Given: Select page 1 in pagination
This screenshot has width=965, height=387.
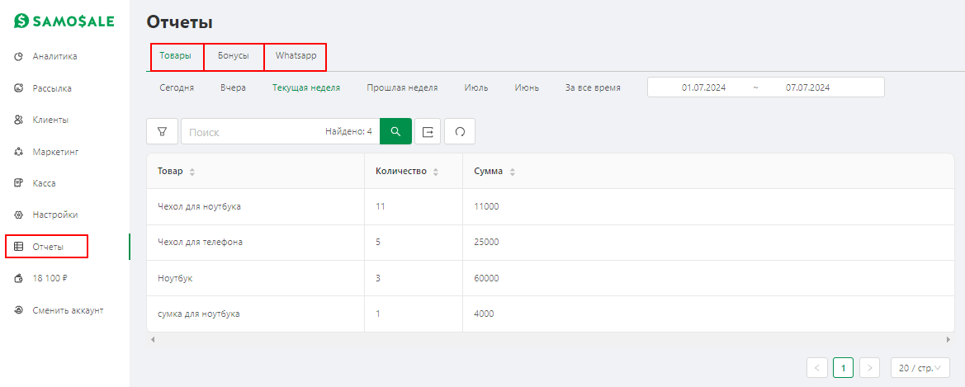Looking at the screenshot, I should pyautogui.click(x=843, y=368).
